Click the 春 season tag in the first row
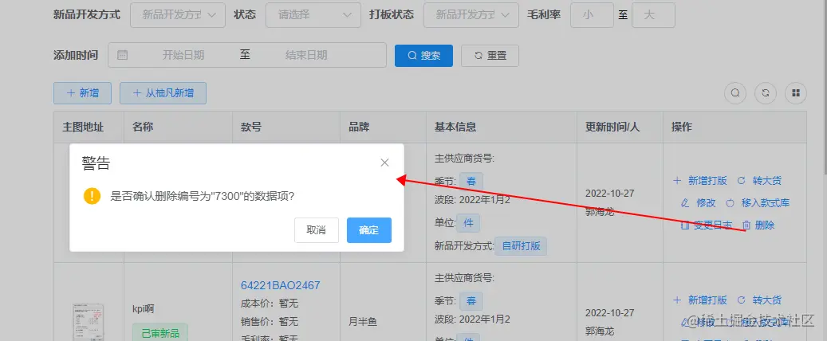Image resolution: width=827 pixels, height=341 pixels. pyautogui.click(x=471, y=182)
